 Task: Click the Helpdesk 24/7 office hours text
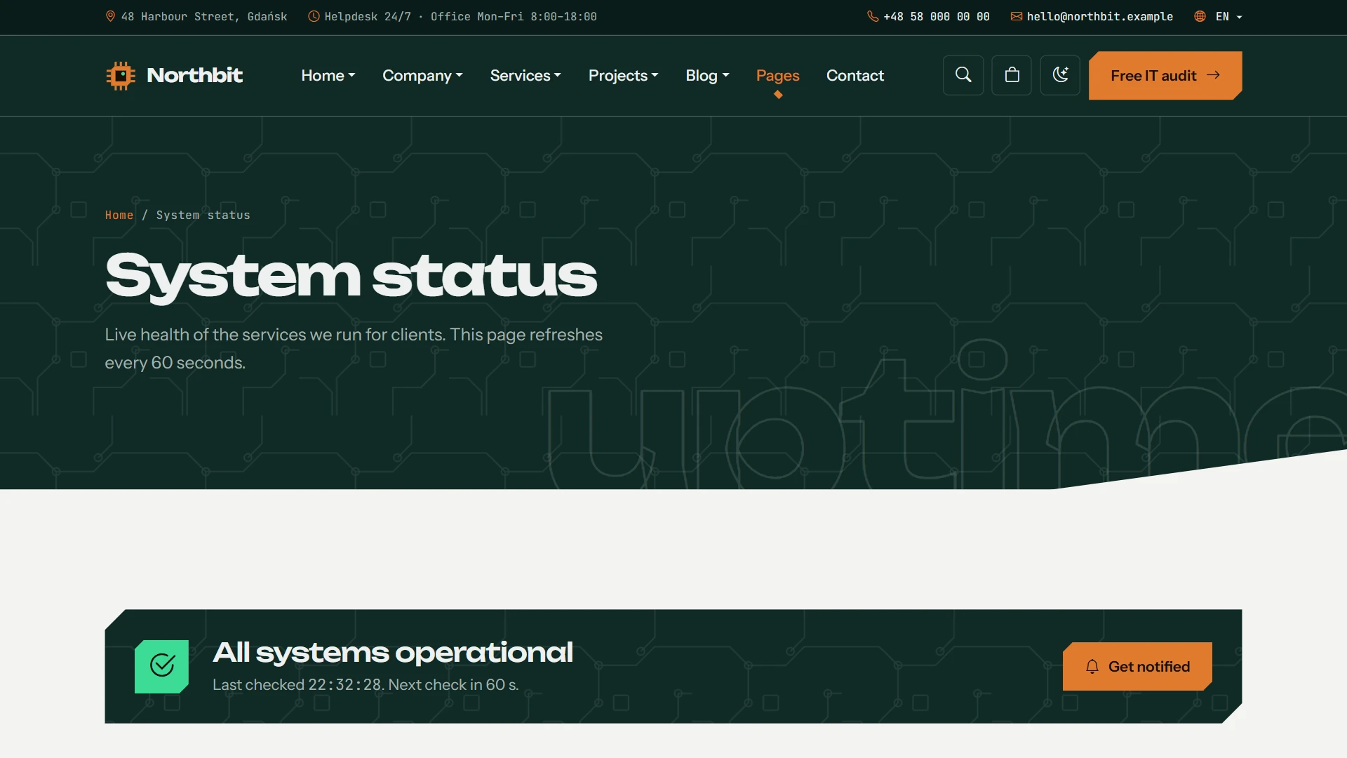tap(460, 16)
